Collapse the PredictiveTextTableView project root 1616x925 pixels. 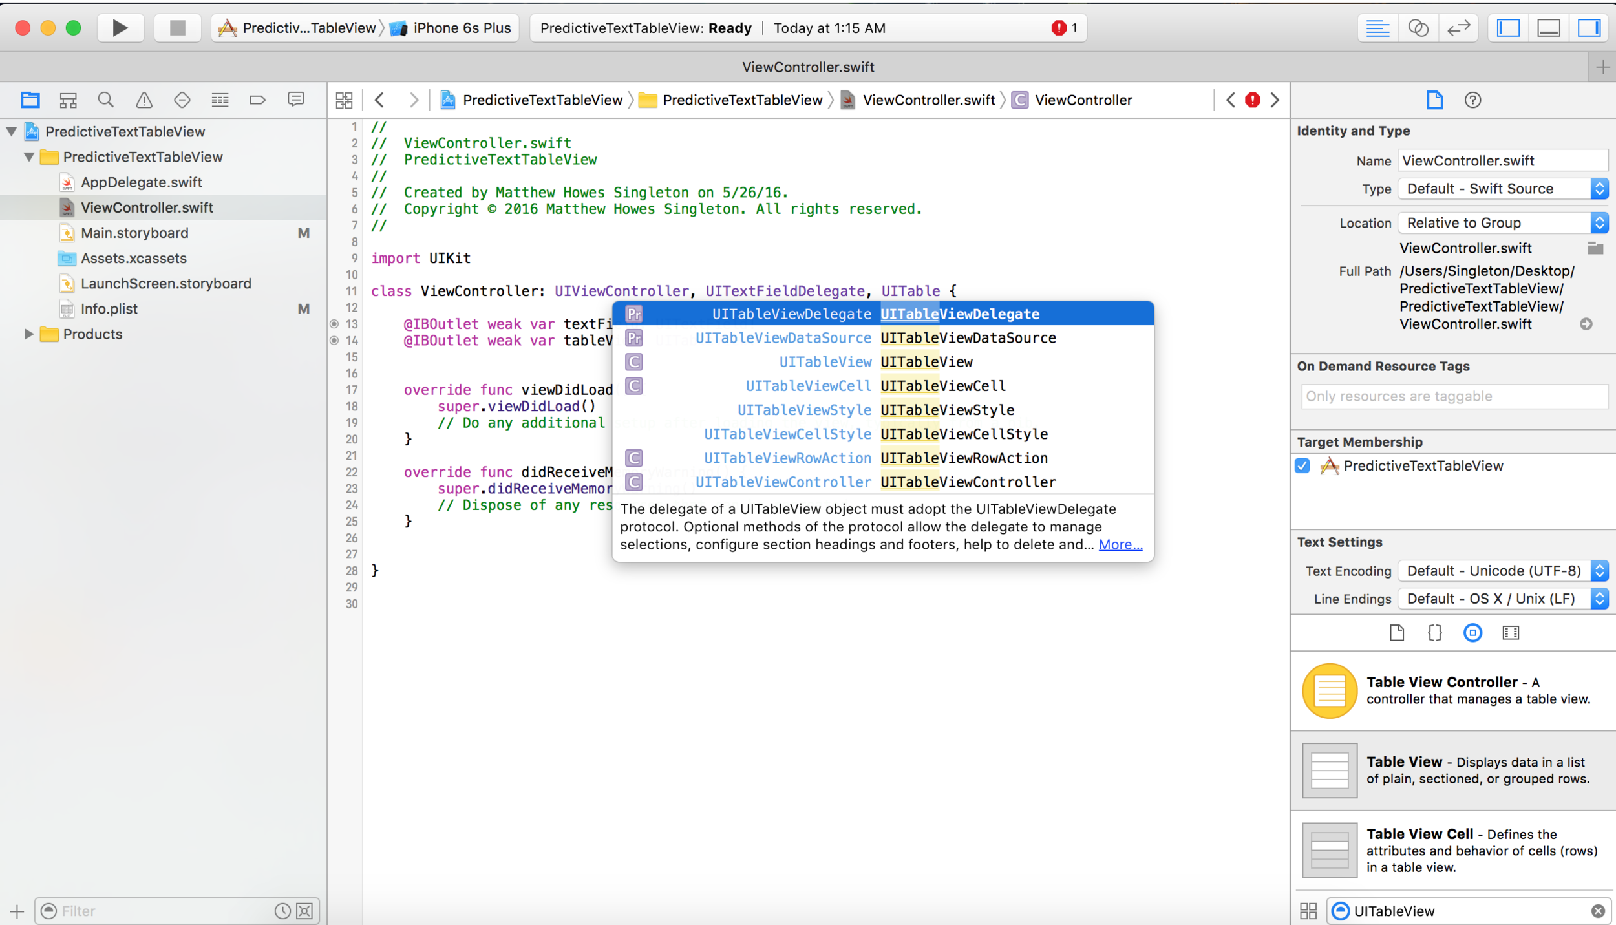click(x=11, y=132)
